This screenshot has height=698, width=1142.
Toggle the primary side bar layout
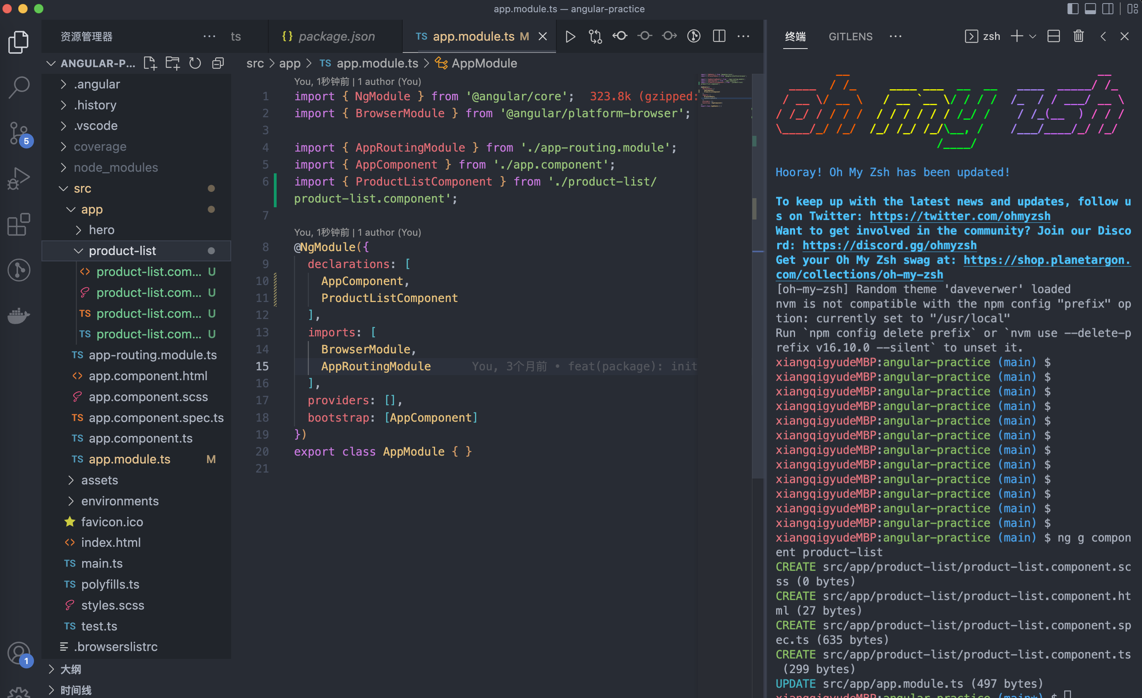tap(1072, 9)
